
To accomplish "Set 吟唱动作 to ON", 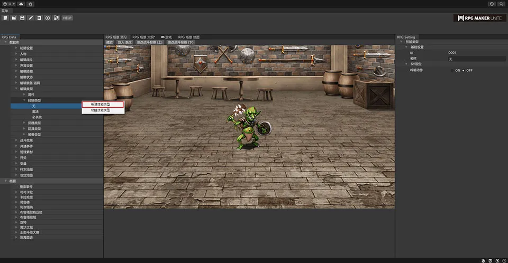I will (452, 70).
